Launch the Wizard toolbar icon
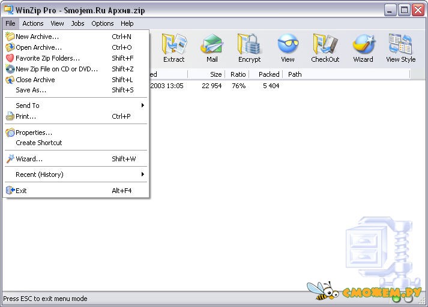 click(x=363, y=44)
